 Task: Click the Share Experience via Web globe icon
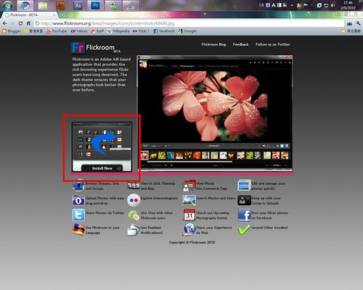point(189,230)
